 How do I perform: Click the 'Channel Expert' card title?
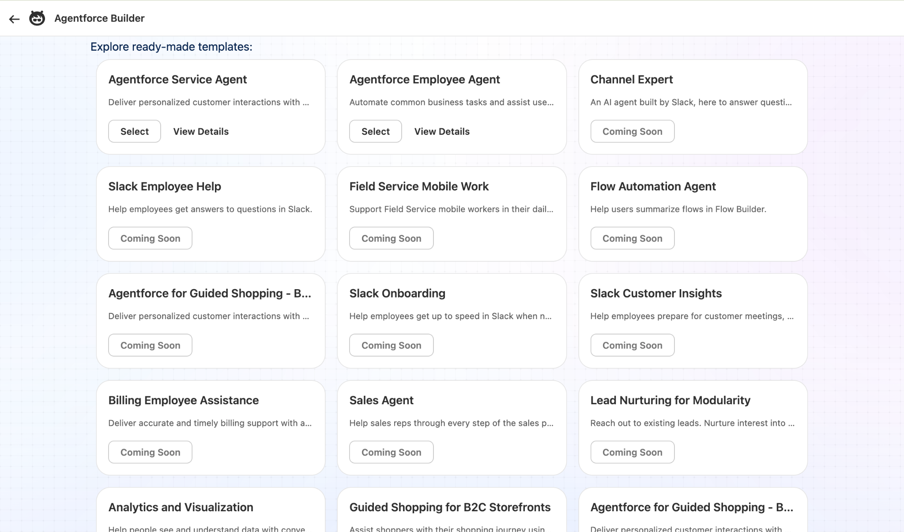tap(632, 79)
